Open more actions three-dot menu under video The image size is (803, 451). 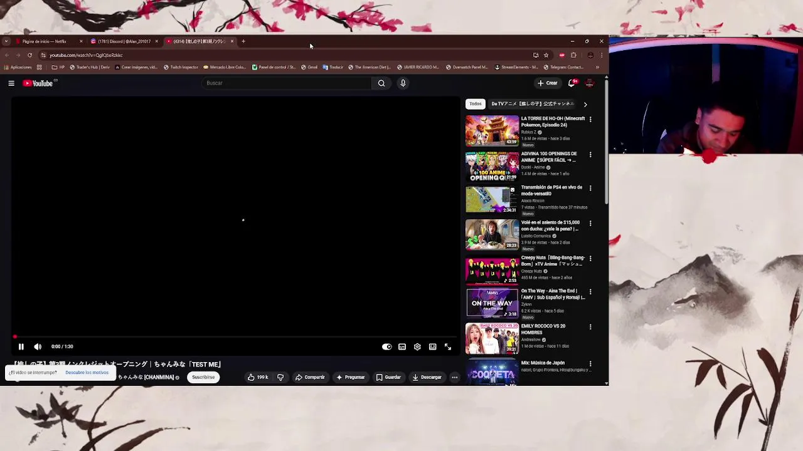(455, 377)
